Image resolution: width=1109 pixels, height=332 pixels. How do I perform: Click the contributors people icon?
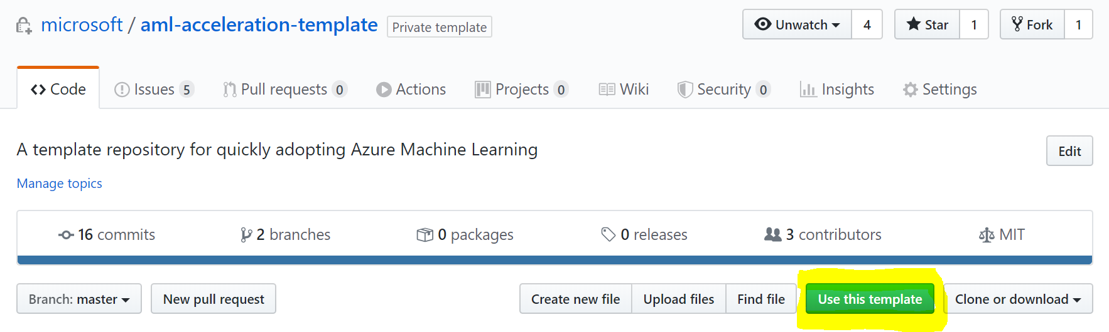[773, 234]
